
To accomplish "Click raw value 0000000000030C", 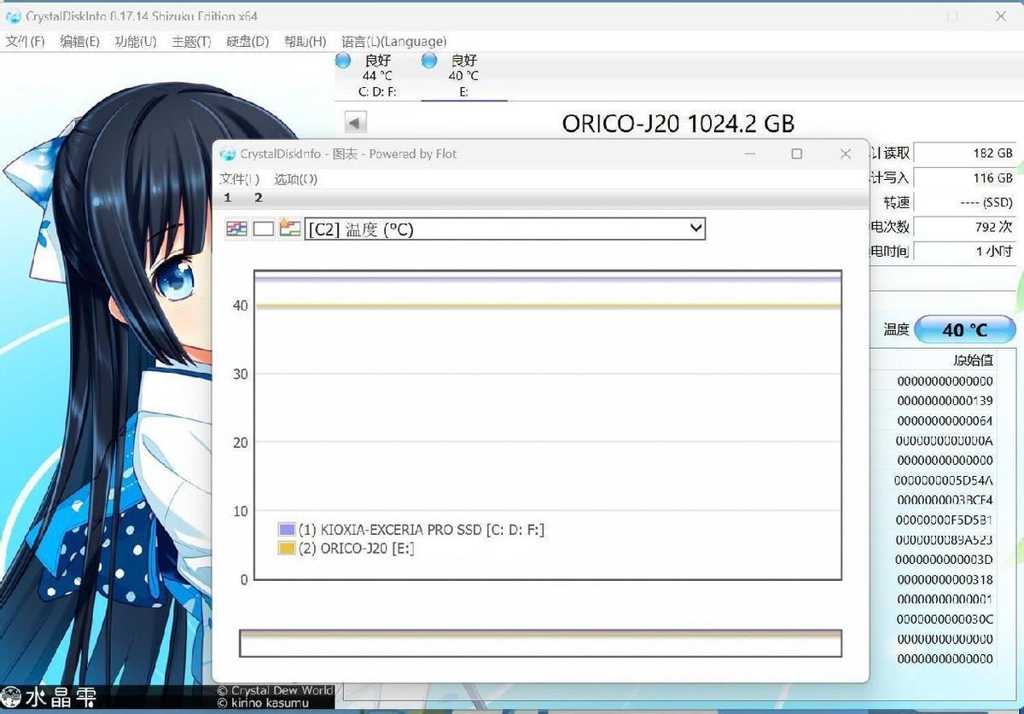I will [945, 618].
